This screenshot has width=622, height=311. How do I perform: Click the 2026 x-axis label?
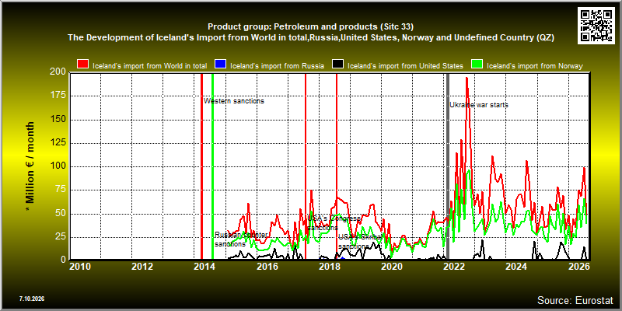(x=579, y=267)
